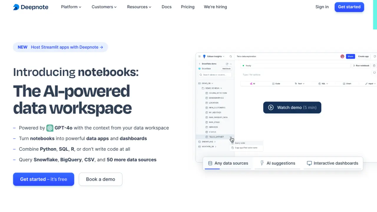Add a Chart block from the block bar
Screen dimensions: 377x212
pos(347,84)
